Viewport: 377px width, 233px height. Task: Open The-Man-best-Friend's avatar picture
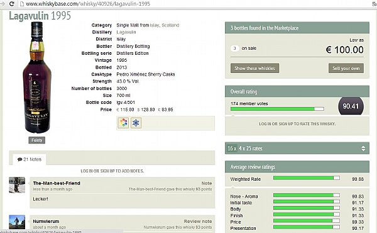[17, 185]
